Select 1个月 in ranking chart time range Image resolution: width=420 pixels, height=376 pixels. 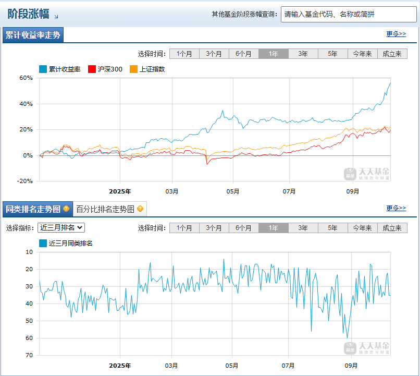pos(184,228)
